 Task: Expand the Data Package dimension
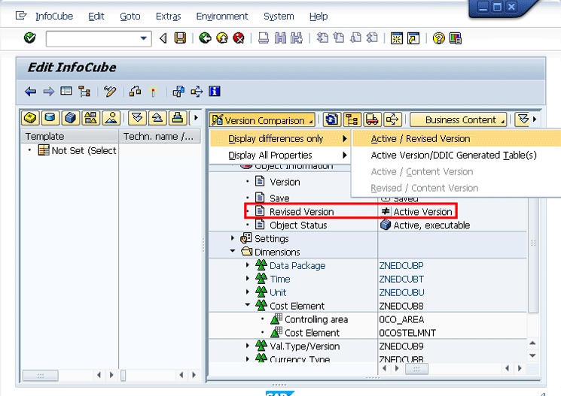(248, 266)
